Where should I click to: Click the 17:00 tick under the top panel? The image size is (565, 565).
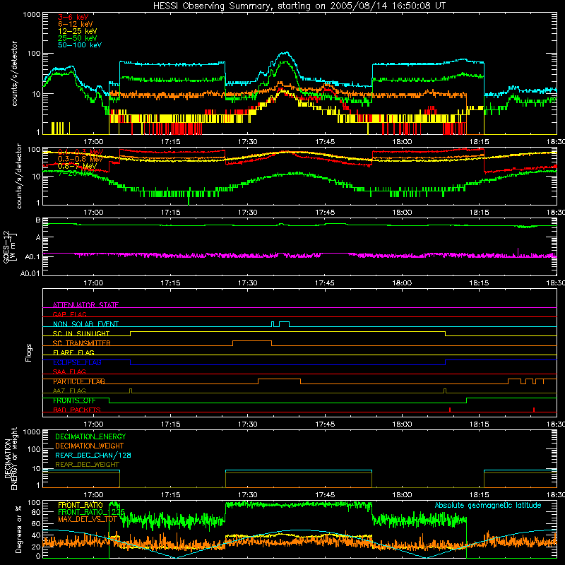(93, 142)
